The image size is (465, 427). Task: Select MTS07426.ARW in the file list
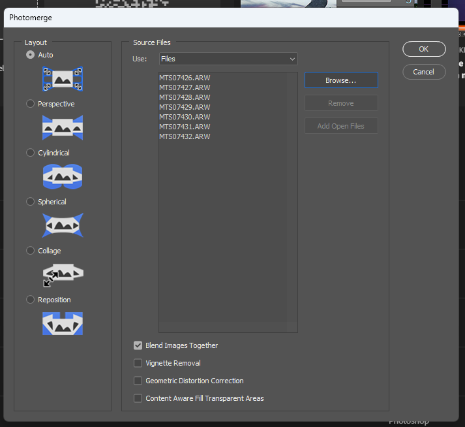pyautogui.click(x=185, y=78)
